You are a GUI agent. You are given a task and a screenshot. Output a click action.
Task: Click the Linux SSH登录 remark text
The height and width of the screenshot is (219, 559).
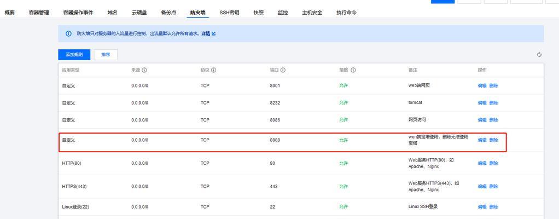point(423,207)
